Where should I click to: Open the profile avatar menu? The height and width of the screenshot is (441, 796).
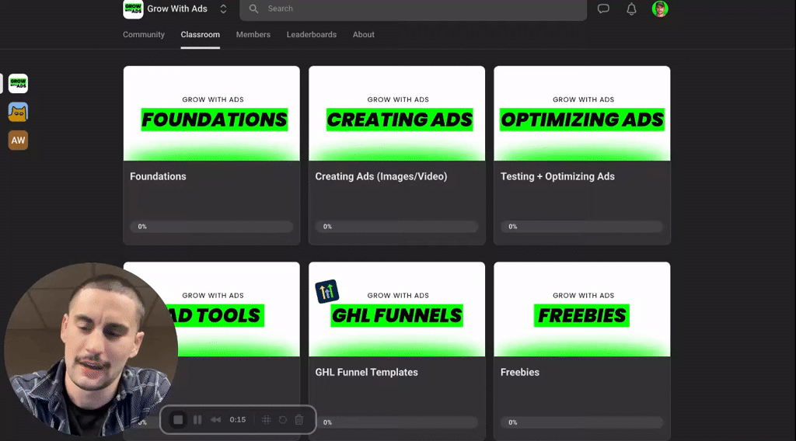click(660, 9)
